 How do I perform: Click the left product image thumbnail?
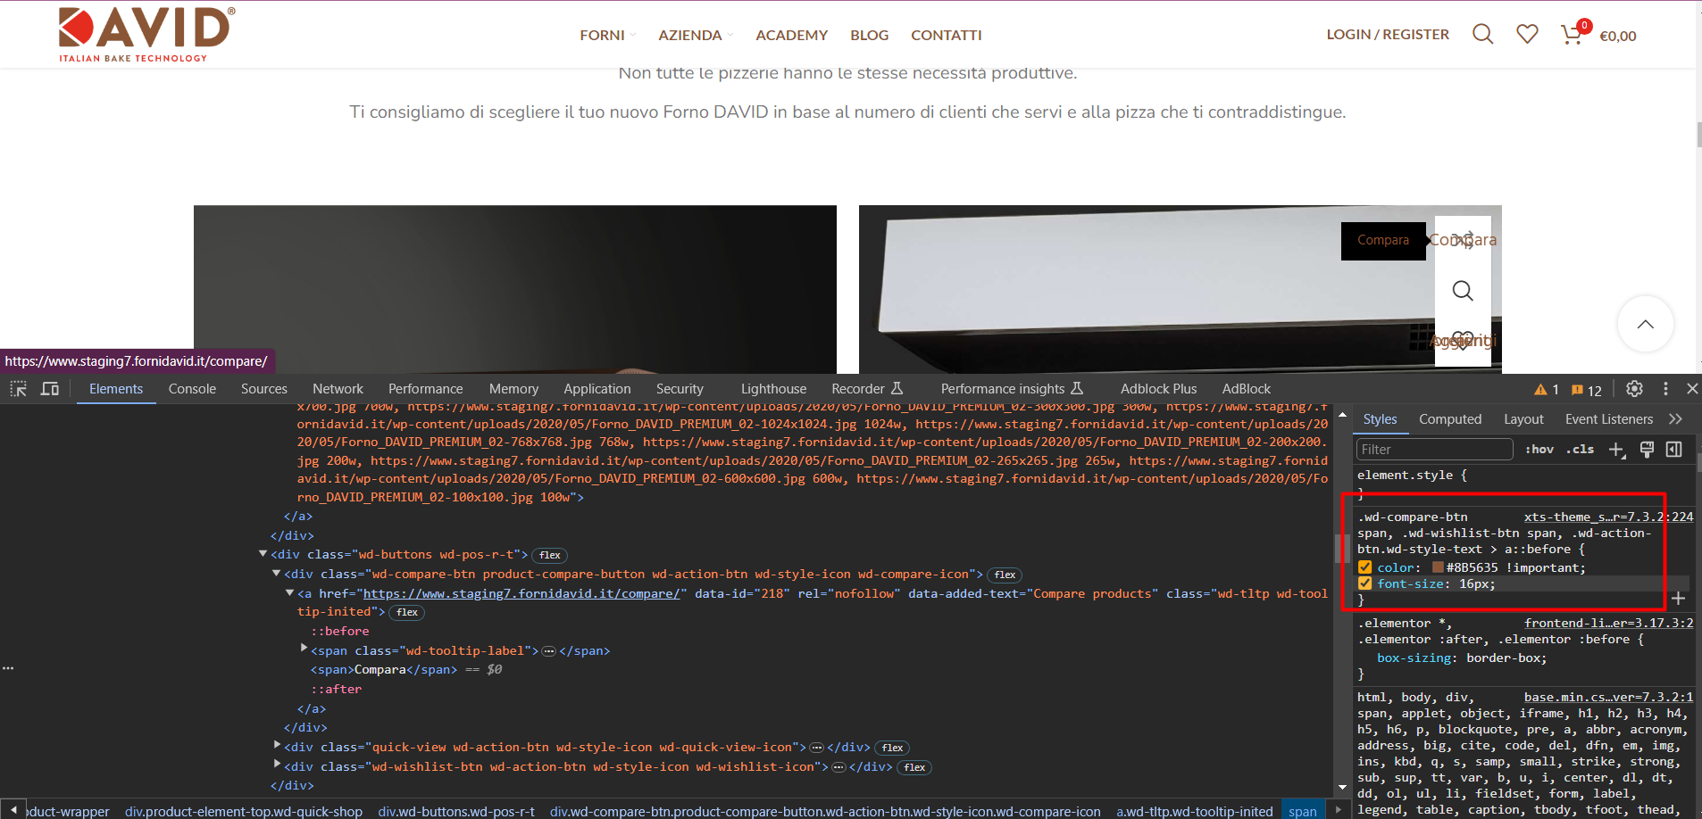[x=515, y=289]
